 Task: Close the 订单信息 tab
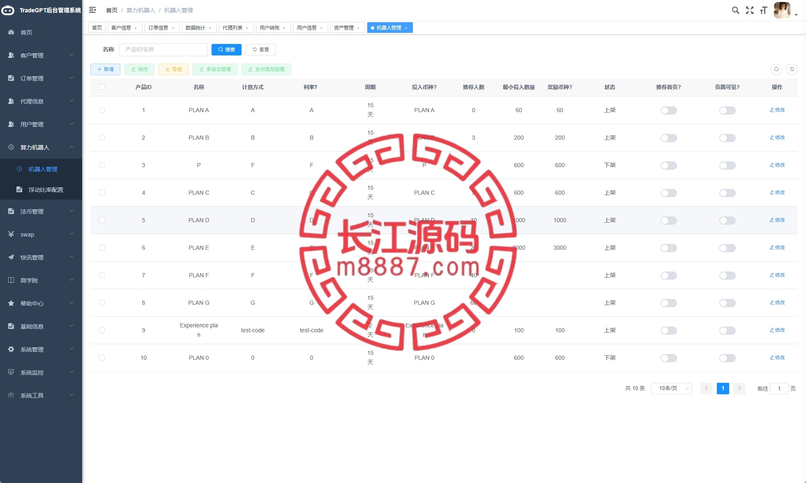173,28
